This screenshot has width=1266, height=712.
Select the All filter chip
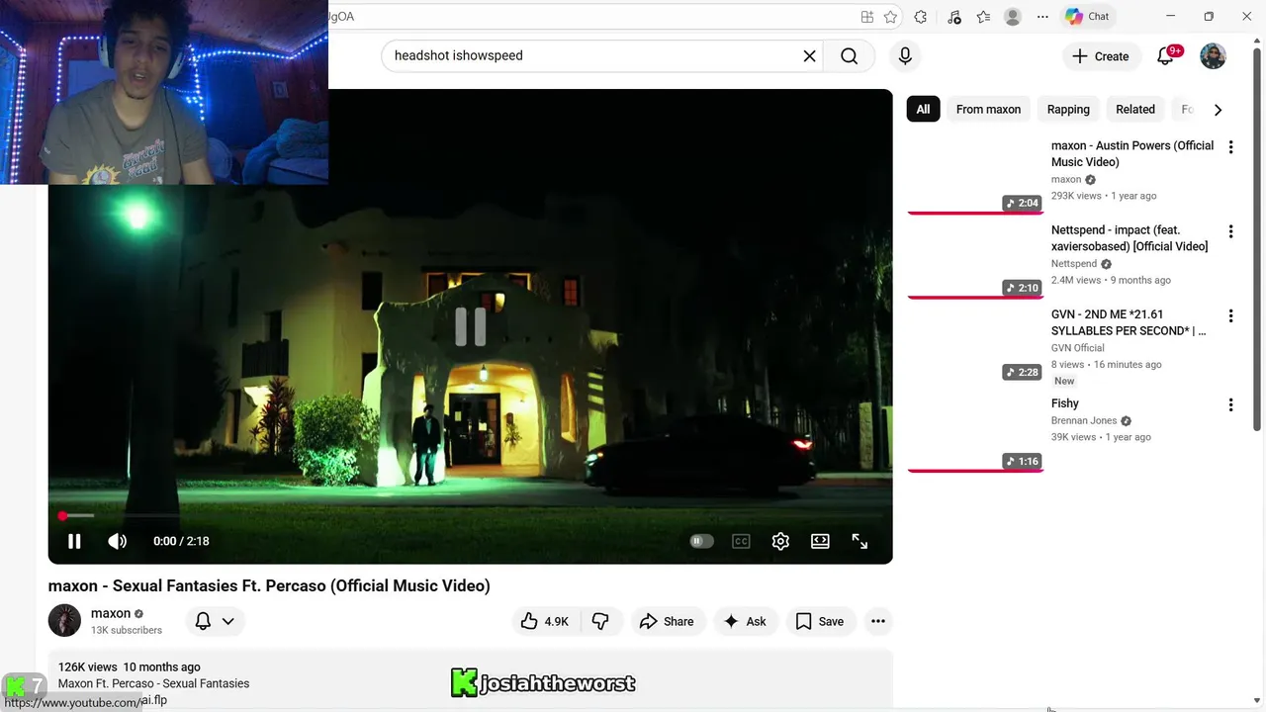(923, 109)
